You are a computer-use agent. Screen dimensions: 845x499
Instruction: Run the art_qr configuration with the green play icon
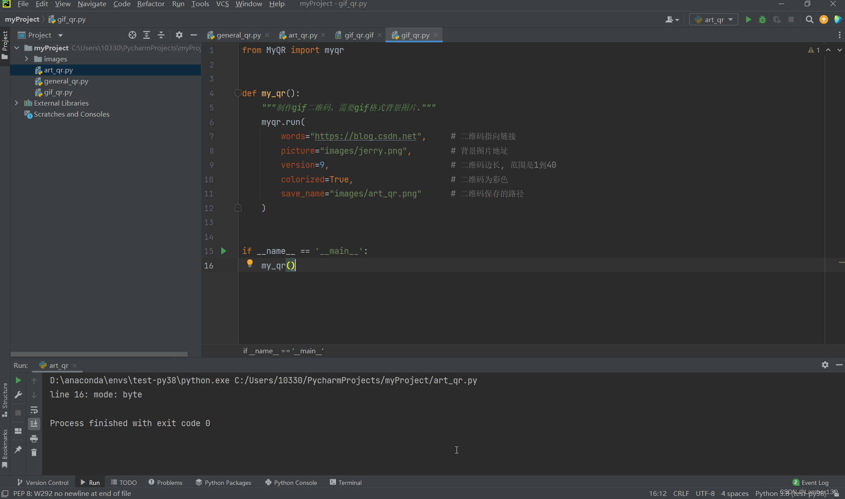[748, 19]
